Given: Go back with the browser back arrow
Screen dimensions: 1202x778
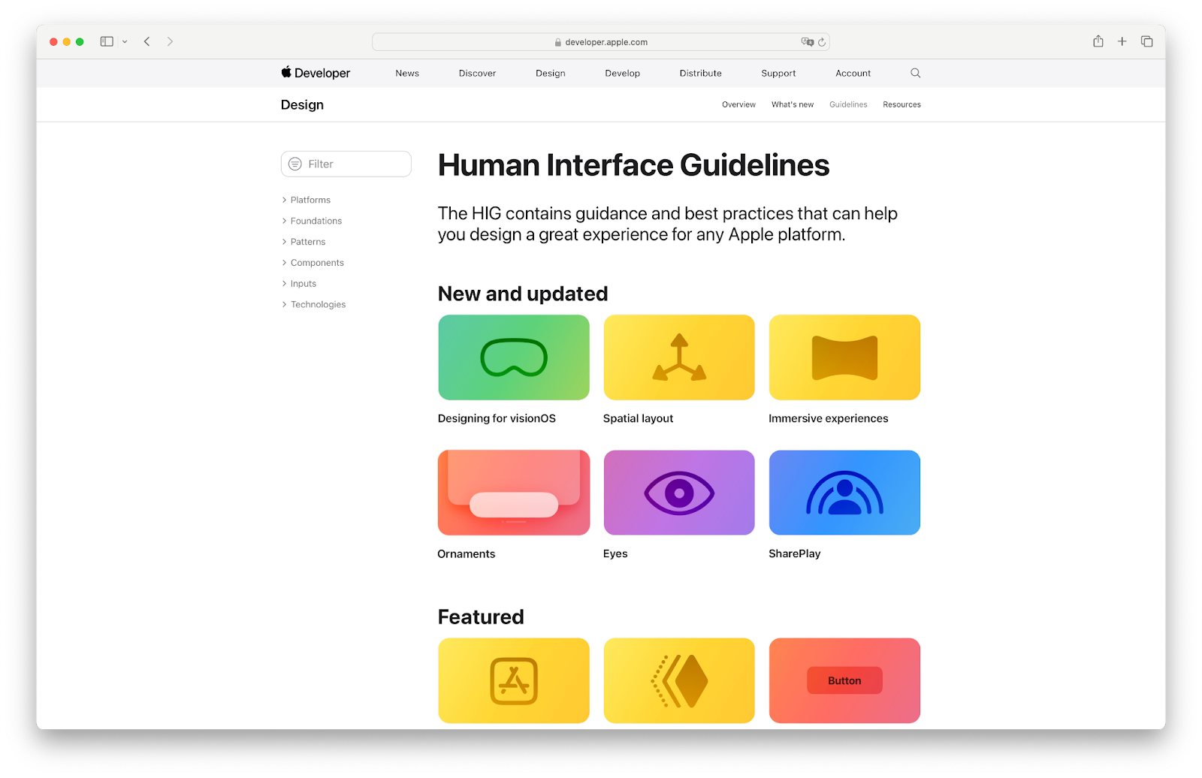Looking at the screenshot, I should (147, 42).
